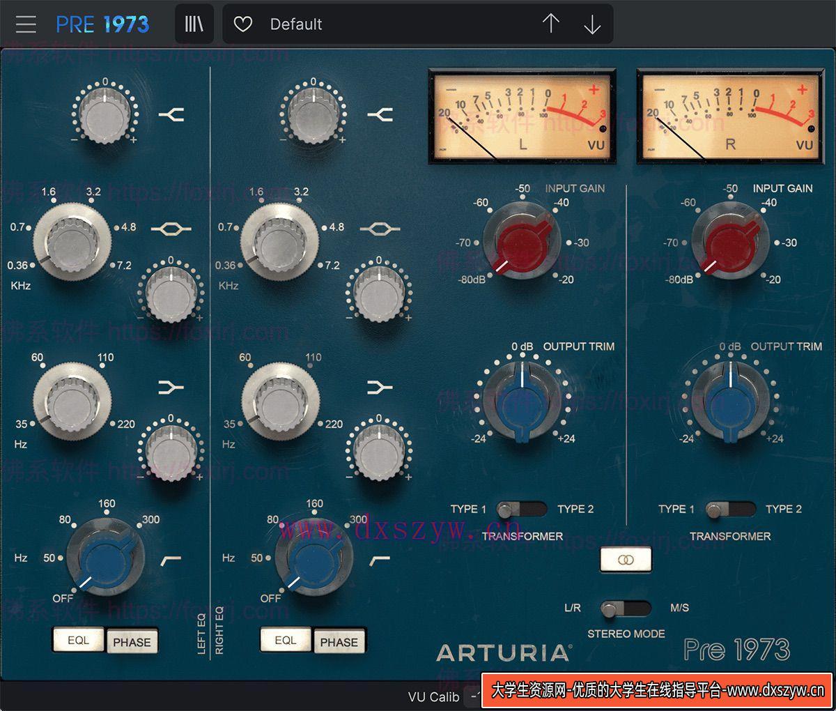Click the L/R stereo mode label
The height and width of the screenshot is (711, 836).
point(573,608)
